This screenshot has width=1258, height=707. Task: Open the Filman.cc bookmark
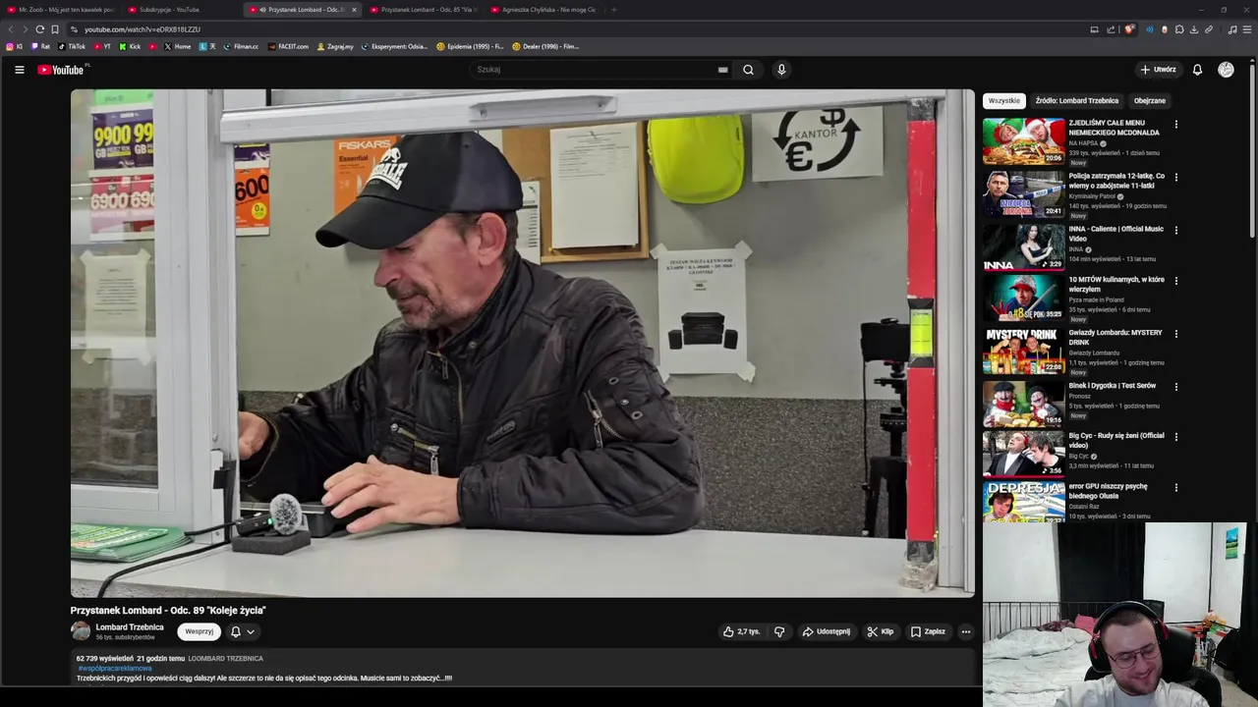click(x=241, y=46)
